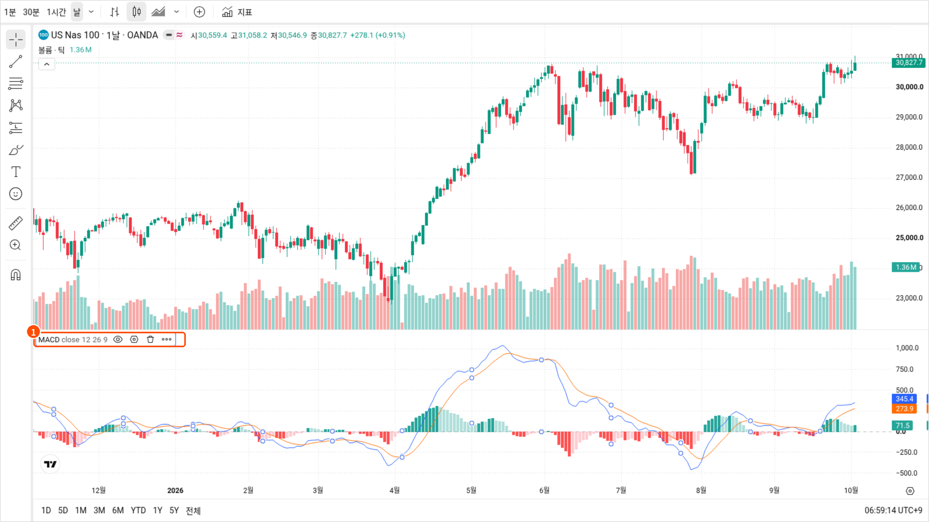Expand the chart style dropdown arrow
Viewport: 929px width, 522px height.
176,12
